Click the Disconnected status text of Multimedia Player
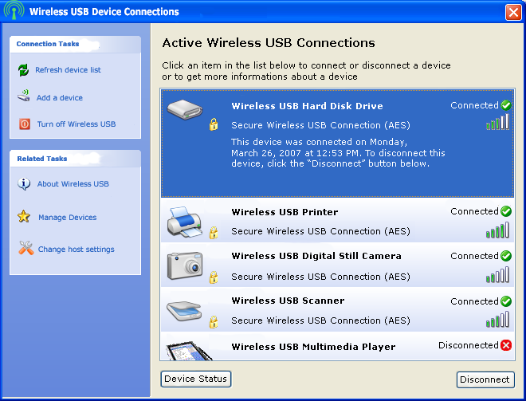This screenshot has height=401, width=526. pyautogui.click(x=469, y=345)
